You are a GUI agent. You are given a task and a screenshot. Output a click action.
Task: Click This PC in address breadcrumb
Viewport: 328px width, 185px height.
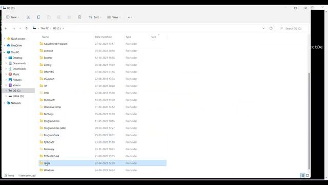tap(45, 28)
